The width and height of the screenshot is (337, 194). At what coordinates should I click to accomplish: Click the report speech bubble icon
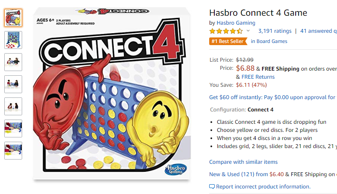click(x=212, y=186)
